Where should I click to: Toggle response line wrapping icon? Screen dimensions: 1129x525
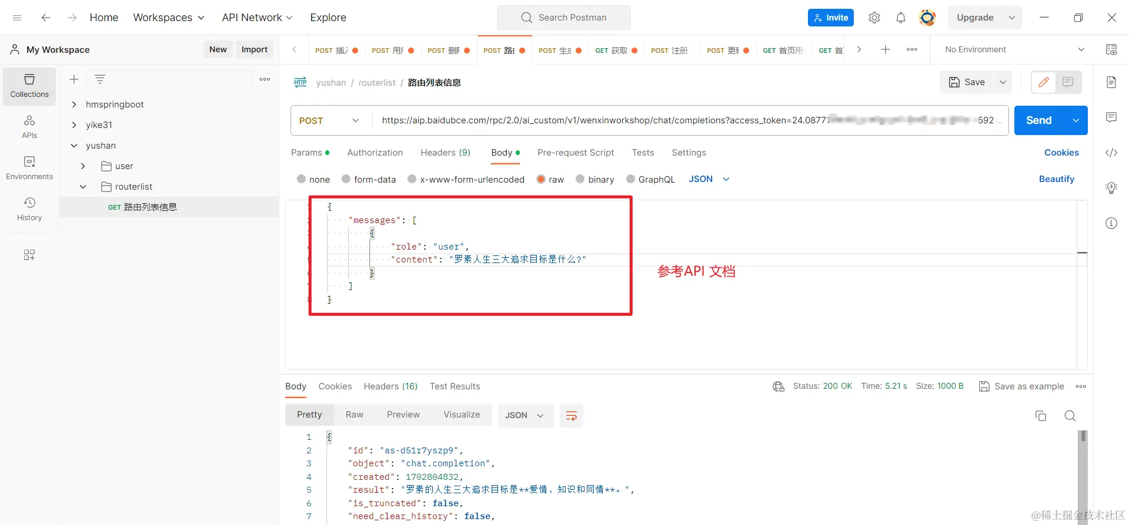[x=571, y=416]
